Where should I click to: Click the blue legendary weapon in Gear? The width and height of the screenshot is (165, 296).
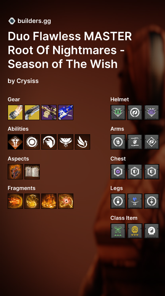point(66,112)
